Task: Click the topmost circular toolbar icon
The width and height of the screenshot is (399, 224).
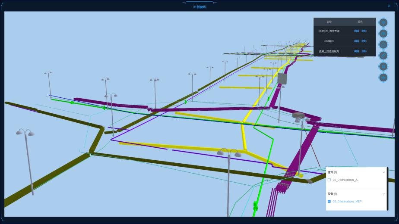Action: pos(383,22)
